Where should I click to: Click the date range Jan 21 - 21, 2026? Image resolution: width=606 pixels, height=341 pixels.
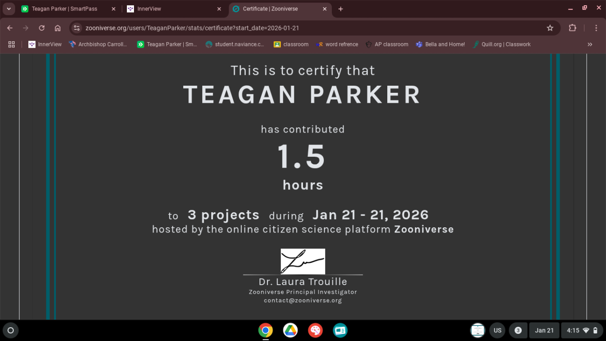pos(370,215)
